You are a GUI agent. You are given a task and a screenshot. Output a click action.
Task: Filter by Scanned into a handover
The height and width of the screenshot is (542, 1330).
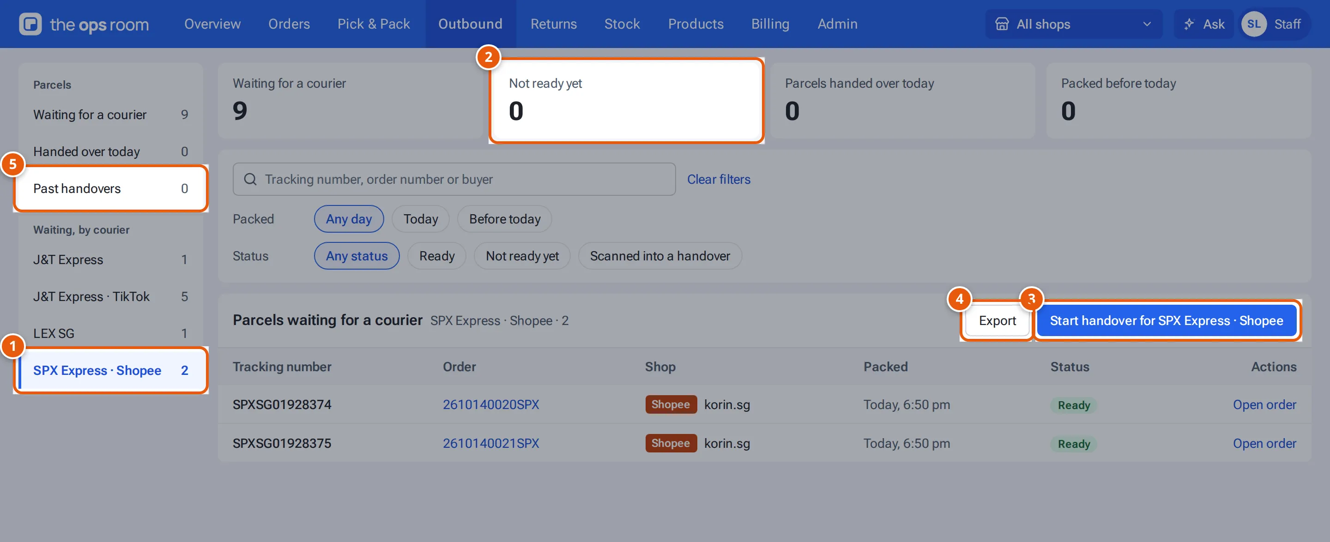660,256
